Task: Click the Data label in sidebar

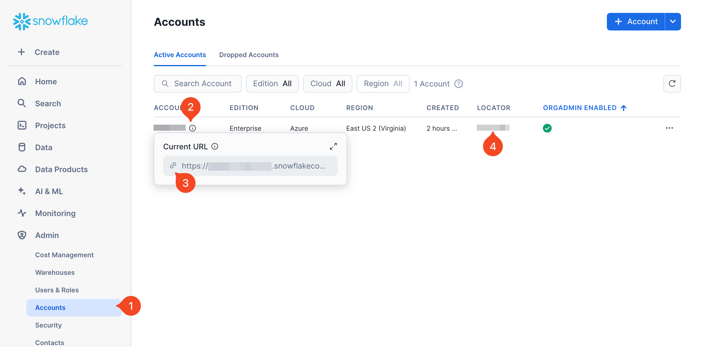Action: (x=44, y=147)
